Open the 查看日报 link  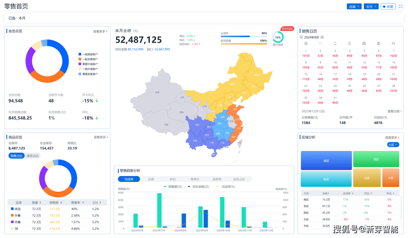click(x=395, y=111)
